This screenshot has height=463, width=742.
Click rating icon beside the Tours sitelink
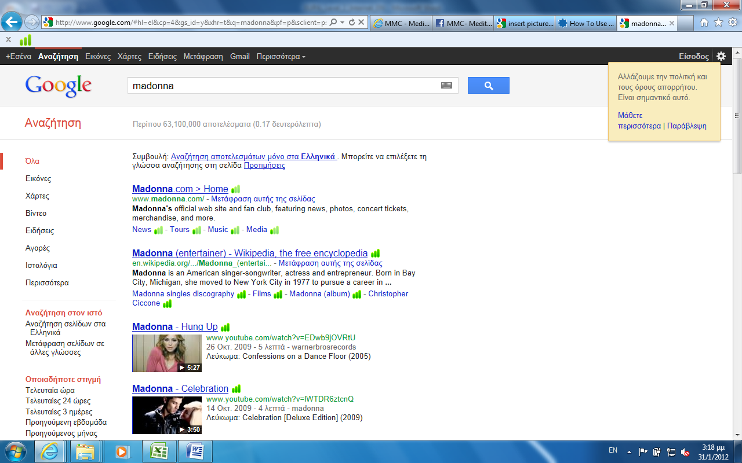(x=197, y=230)
